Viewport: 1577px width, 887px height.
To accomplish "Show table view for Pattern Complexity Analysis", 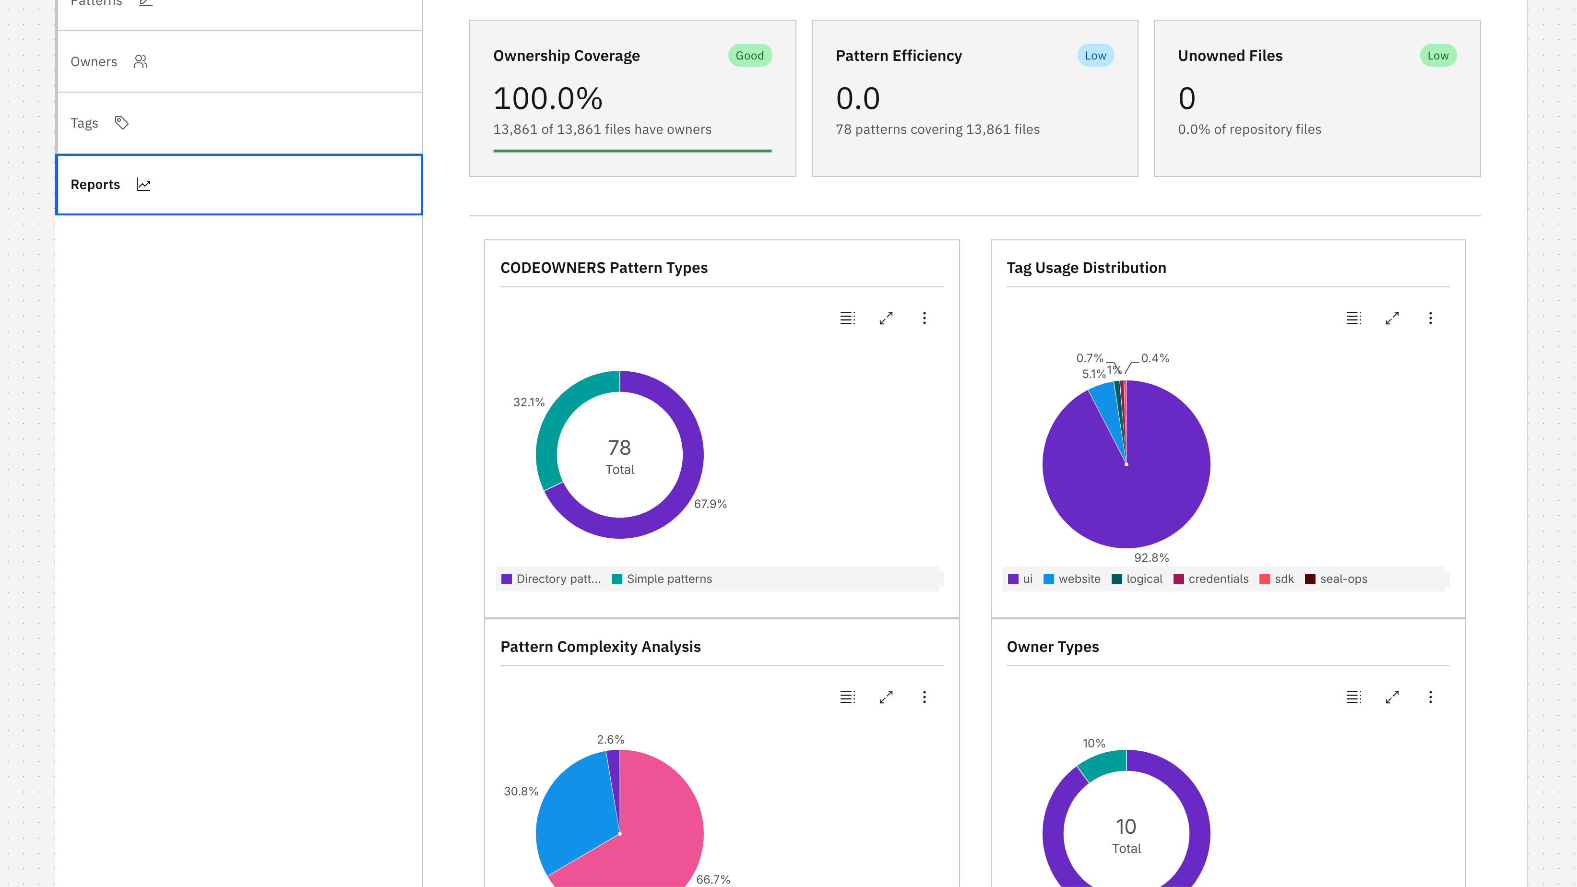I will (x=847, y=697).
